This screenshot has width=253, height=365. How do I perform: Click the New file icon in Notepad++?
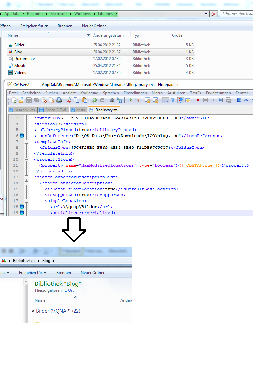14,100
